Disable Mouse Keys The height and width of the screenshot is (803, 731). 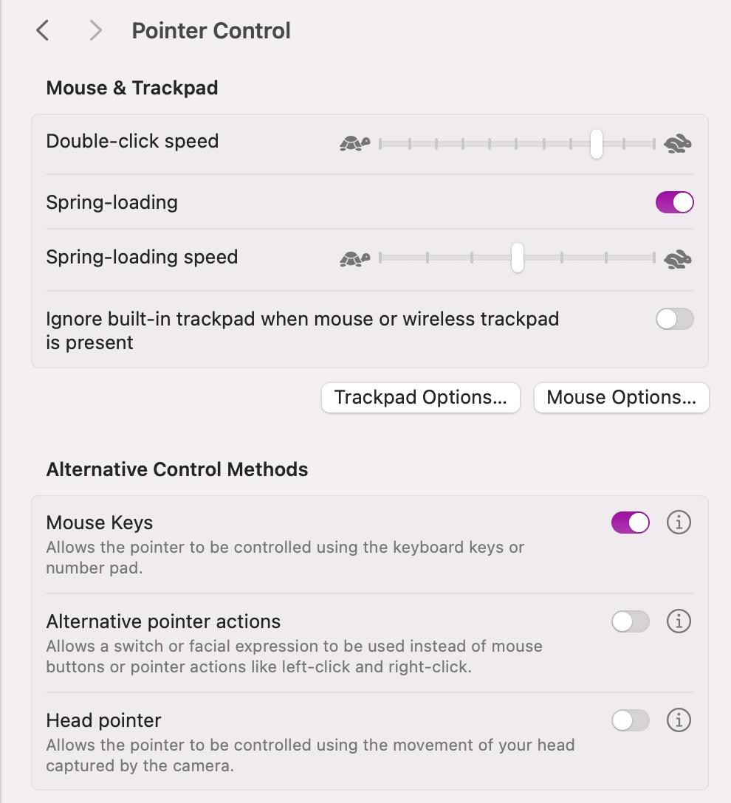630,522
